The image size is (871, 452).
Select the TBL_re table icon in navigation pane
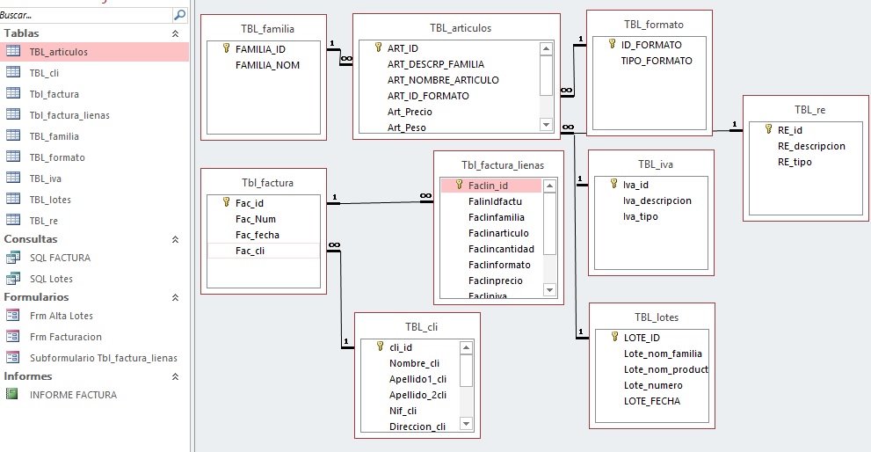click(13, 220)
